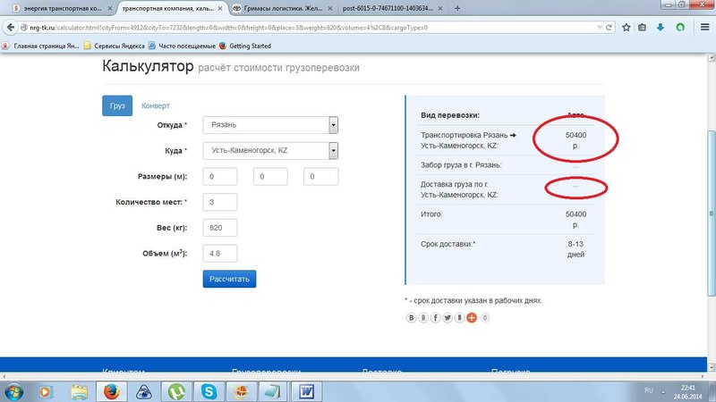
Task: Click the Количество мест field
Action: coord(219,202)
